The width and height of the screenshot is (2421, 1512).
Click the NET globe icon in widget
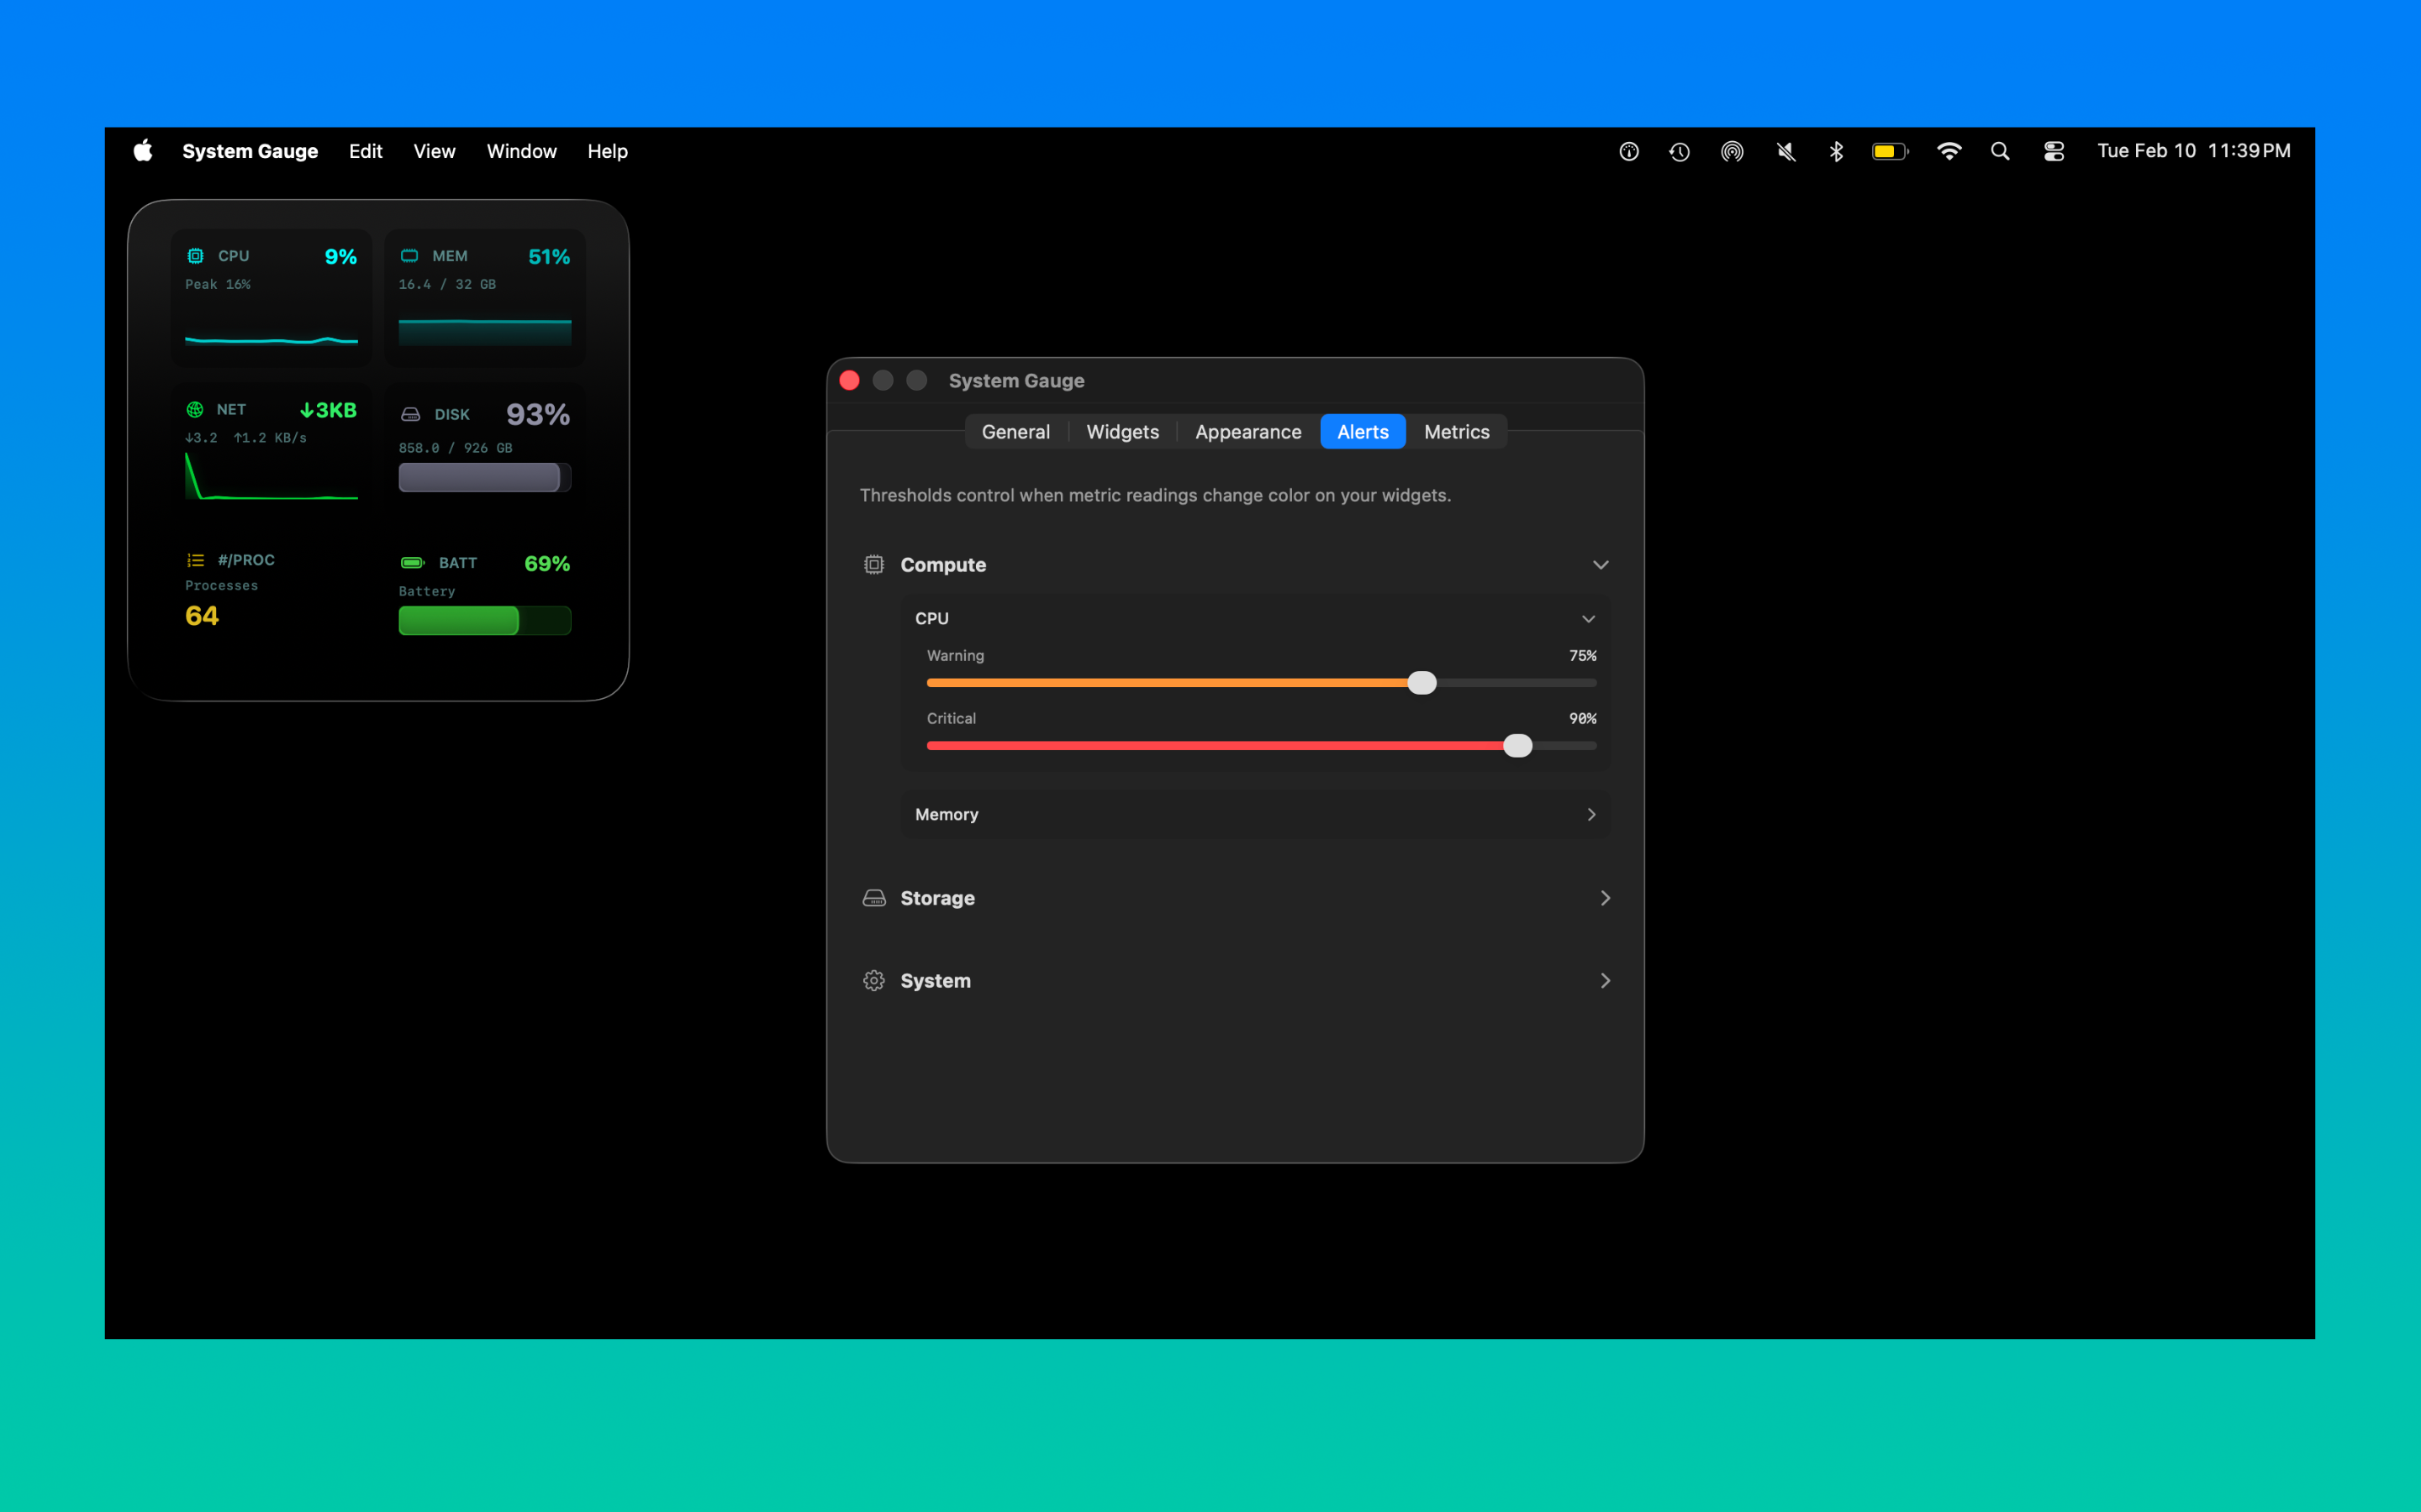point(195,410)
